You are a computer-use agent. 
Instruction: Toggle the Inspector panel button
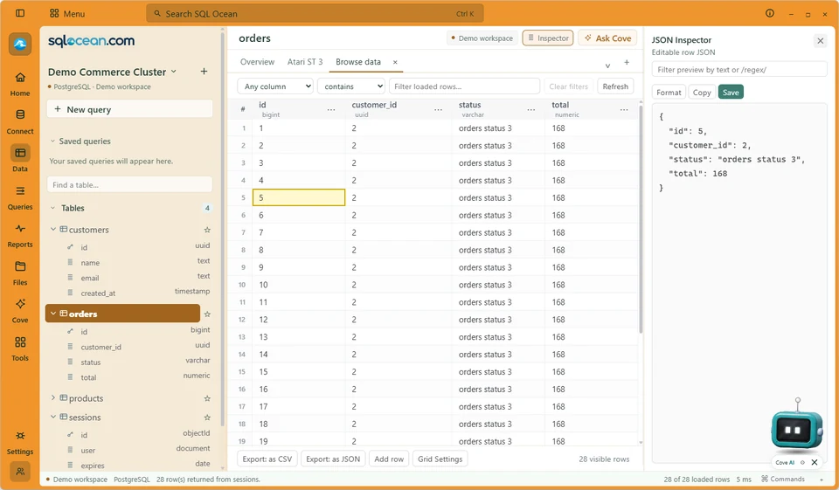point(548,38)
